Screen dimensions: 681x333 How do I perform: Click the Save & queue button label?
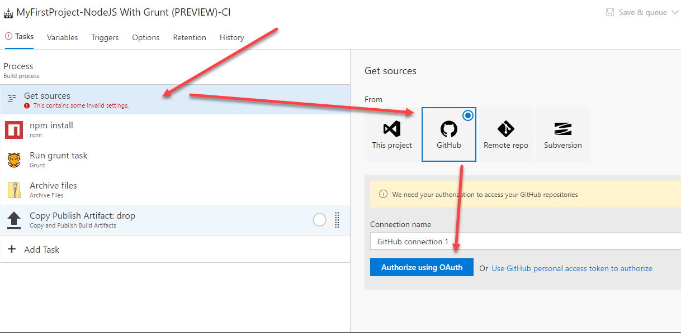[642, 12]
